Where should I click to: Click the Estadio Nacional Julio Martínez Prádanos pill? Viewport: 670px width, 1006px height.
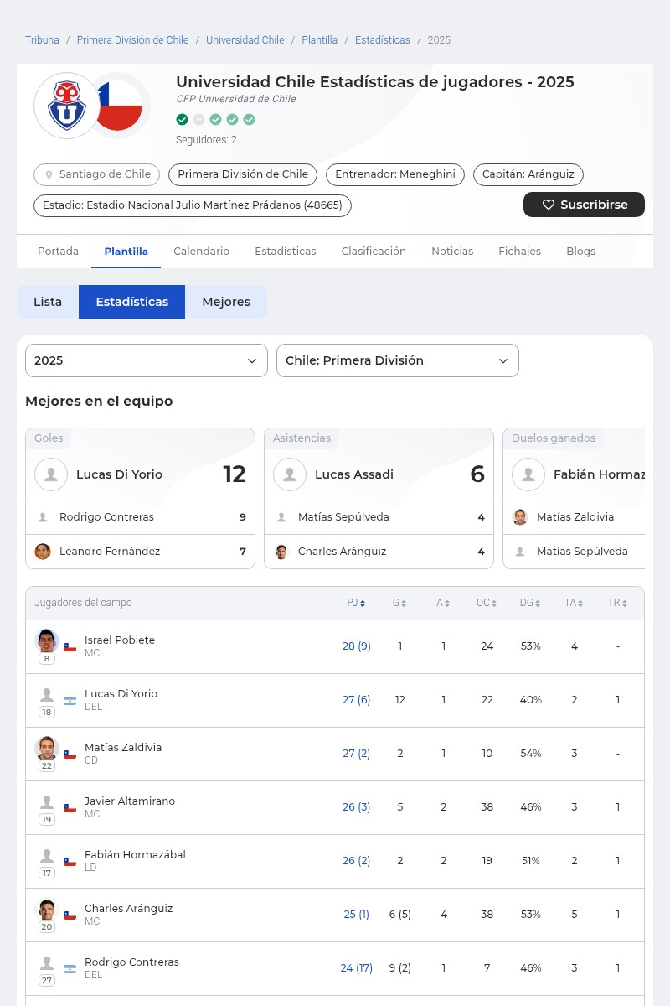tap(193, 205)
